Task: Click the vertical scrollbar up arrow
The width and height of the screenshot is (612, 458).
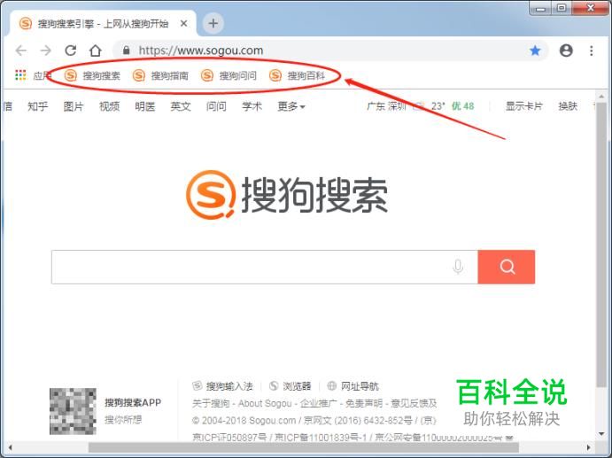Action: click(601, 96)
